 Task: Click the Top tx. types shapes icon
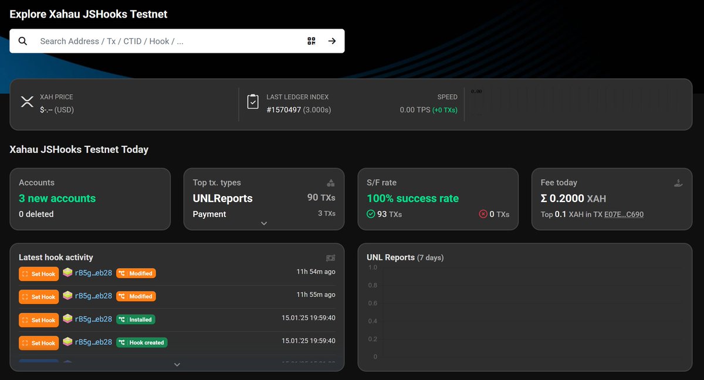(x=331, y=183)
